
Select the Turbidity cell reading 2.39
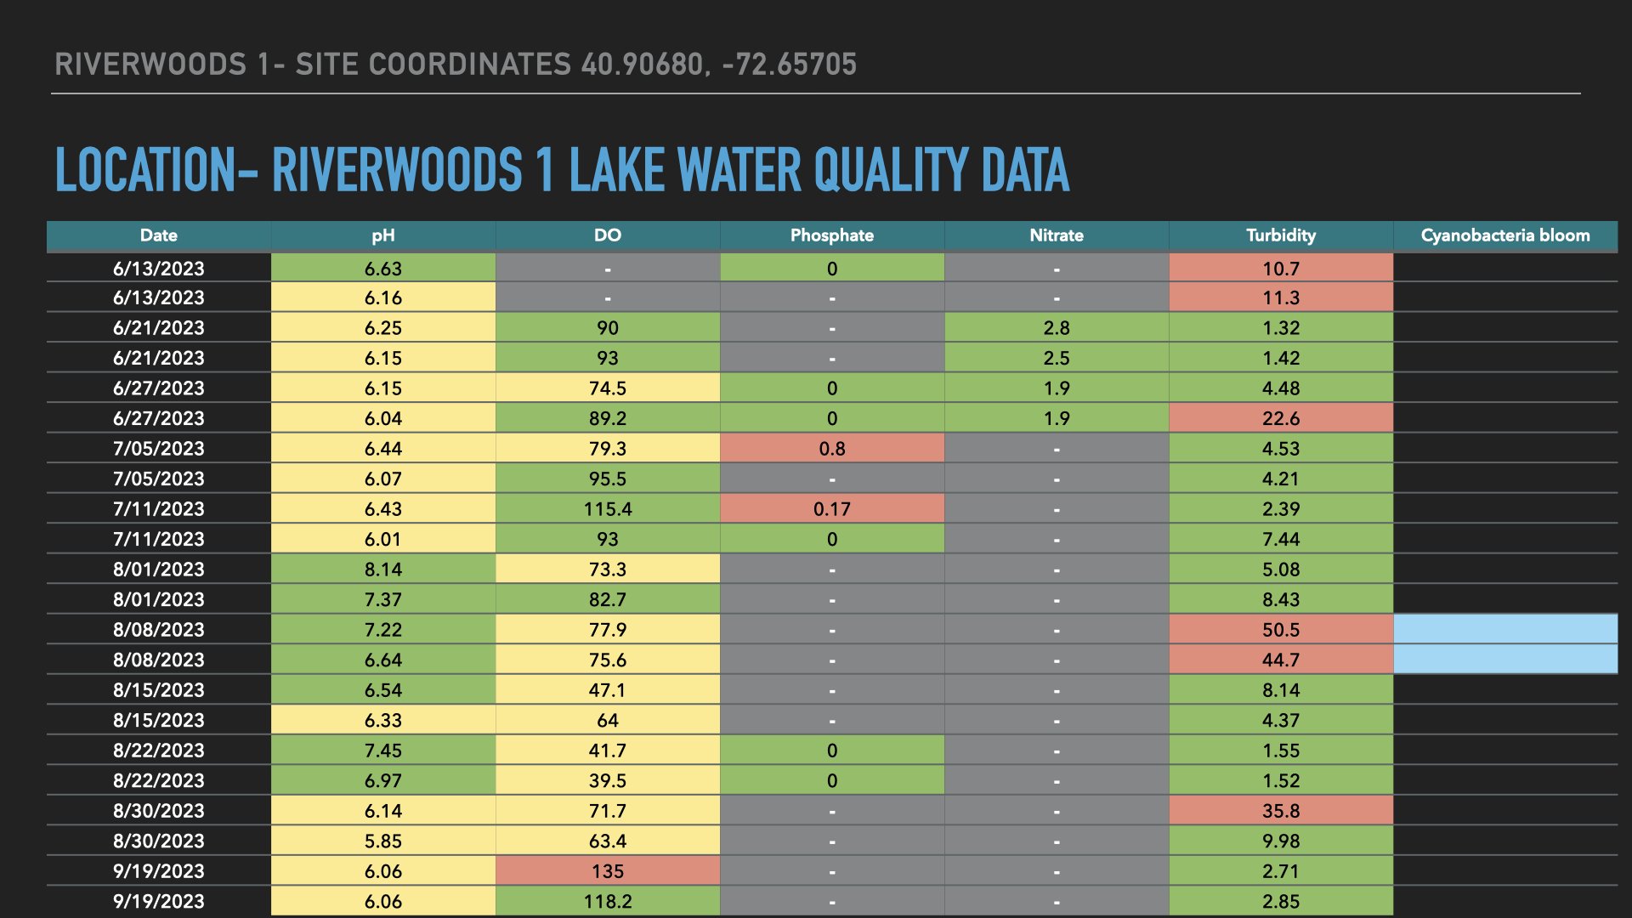[x=1281, y=508]
